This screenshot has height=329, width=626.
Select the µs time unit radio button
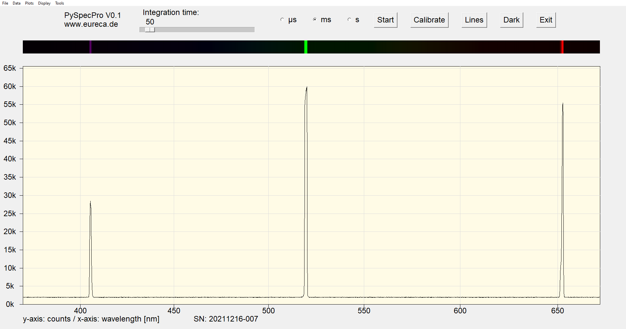click(282, 20)
